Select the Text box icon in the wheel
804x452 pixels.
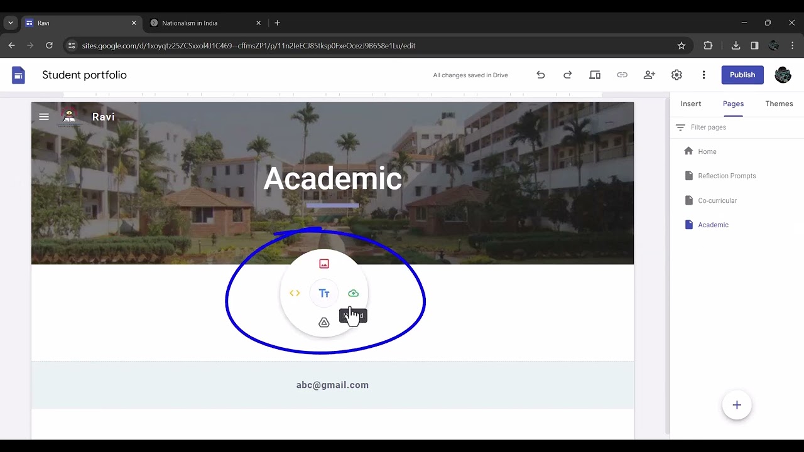pyautogui.click(x=324, y=293)
